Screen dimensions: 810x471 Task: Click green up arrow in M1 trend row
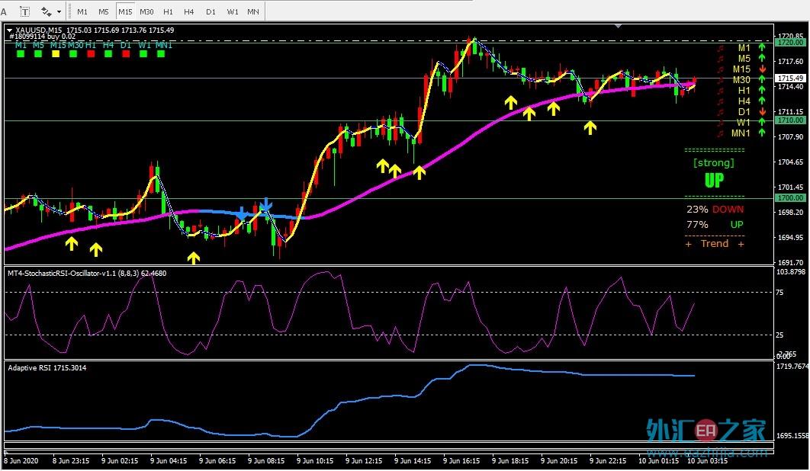coord(762,47)
